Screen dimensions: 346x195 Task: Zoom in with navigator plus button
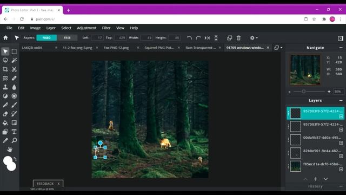point(329,92)
